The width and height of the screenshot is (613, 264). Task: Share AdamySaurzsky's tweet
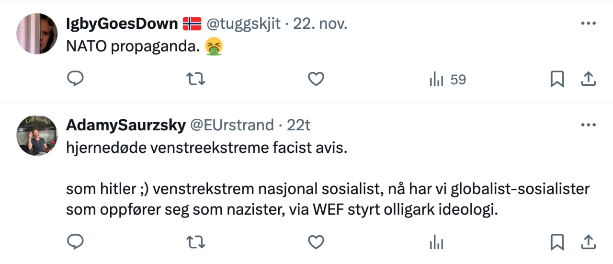(x=588, y=242)
